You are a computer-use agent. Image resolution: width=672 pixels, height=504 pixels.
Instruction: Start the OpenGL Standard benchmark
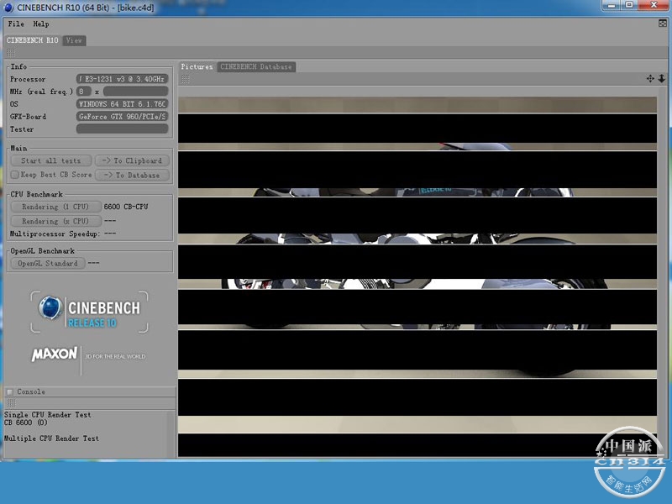click(x=48, y=263)
